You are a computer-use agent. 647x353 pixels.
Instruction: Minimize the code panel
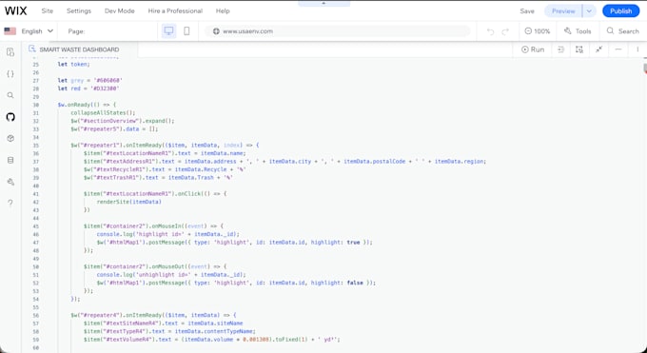618,49
